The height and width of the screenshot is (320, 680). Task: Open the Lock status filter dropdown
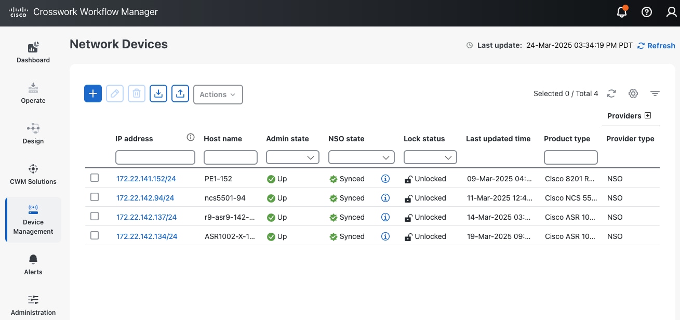tap(430, 157)
